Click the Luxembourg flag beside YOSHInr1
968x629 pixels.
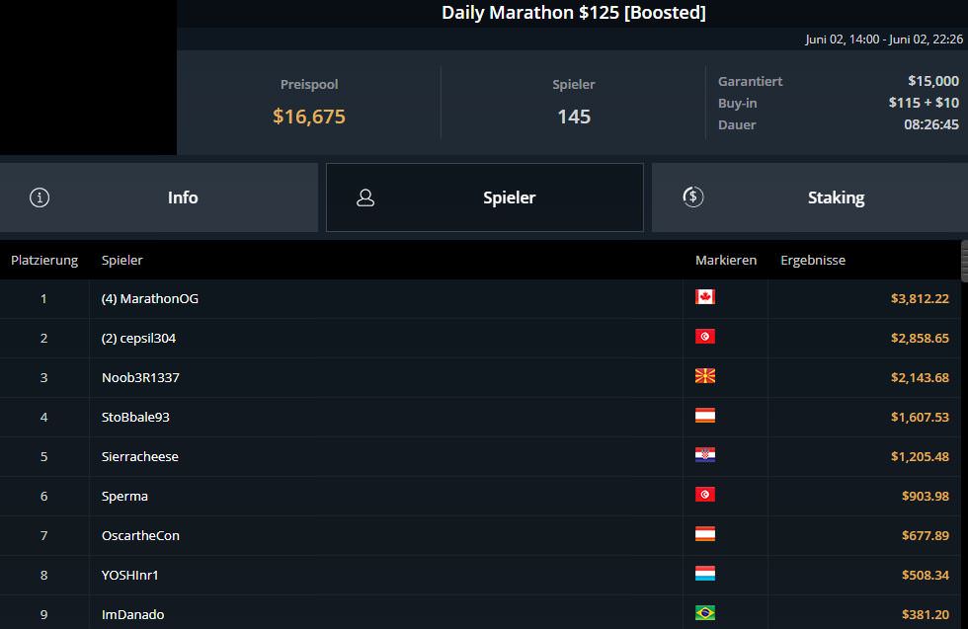(705, 574)
